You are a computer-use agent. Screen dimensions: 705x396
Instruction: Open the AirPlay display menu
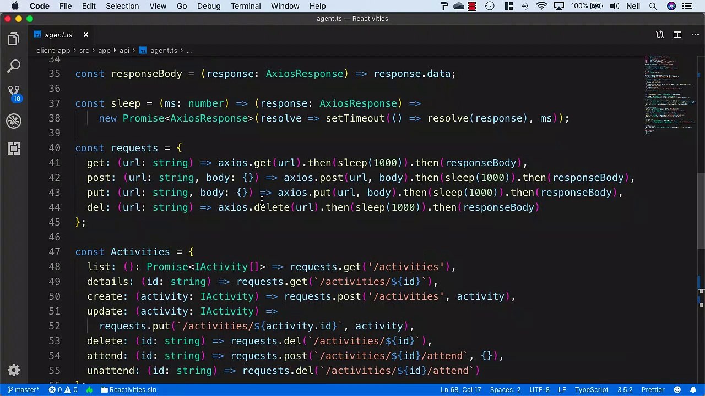pos(560,6)
